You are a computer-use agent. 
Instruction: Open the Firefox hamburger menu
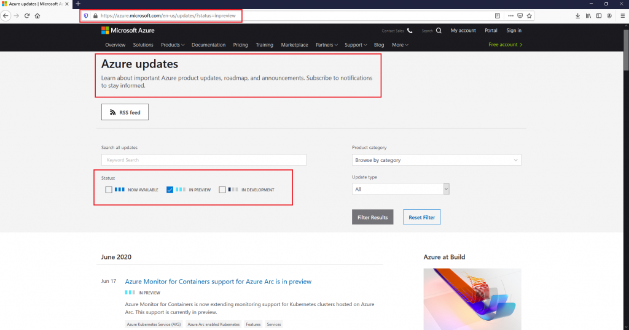[x=623, y=15]
